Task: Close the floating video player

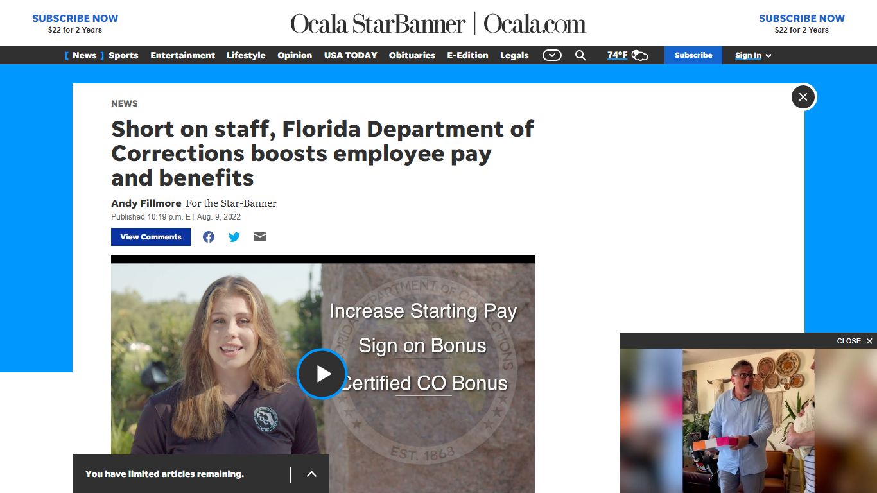Action: point(855,341)
